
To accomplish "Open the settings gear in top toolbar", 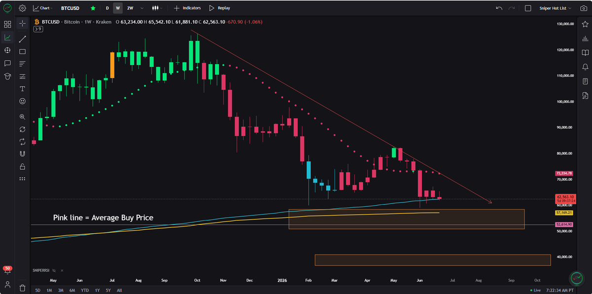I will (22, 8).
